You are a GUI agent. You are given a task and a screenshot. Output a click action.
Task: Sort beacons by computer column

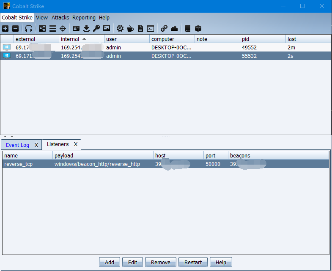tap(172, 39)
